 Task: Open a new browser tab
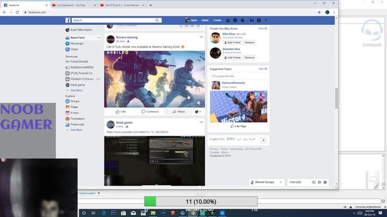tap(151, 5)
